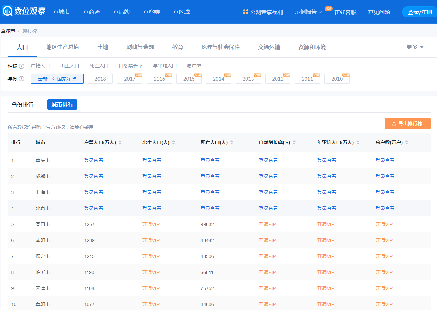Viewport: 437px width, 310px height.
Task: Switch to the 交通运输 tab
Action: pos(269,47)
